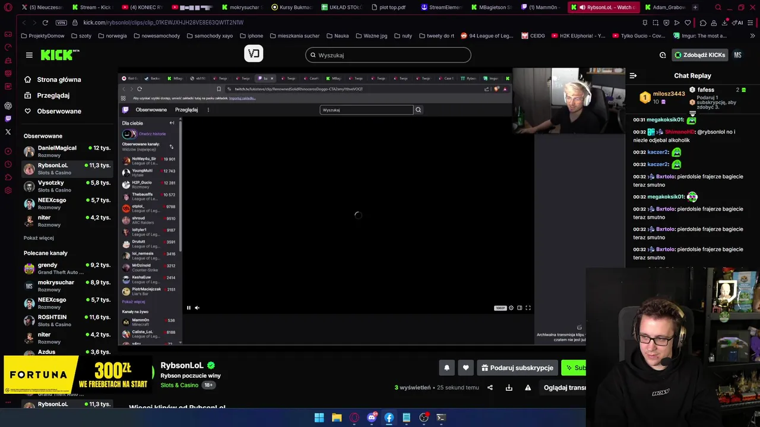This screenshot has width=760, height=427.
Task: Collapse the Dla ciebie Twitch sidebar
Action: pos(172,123)
